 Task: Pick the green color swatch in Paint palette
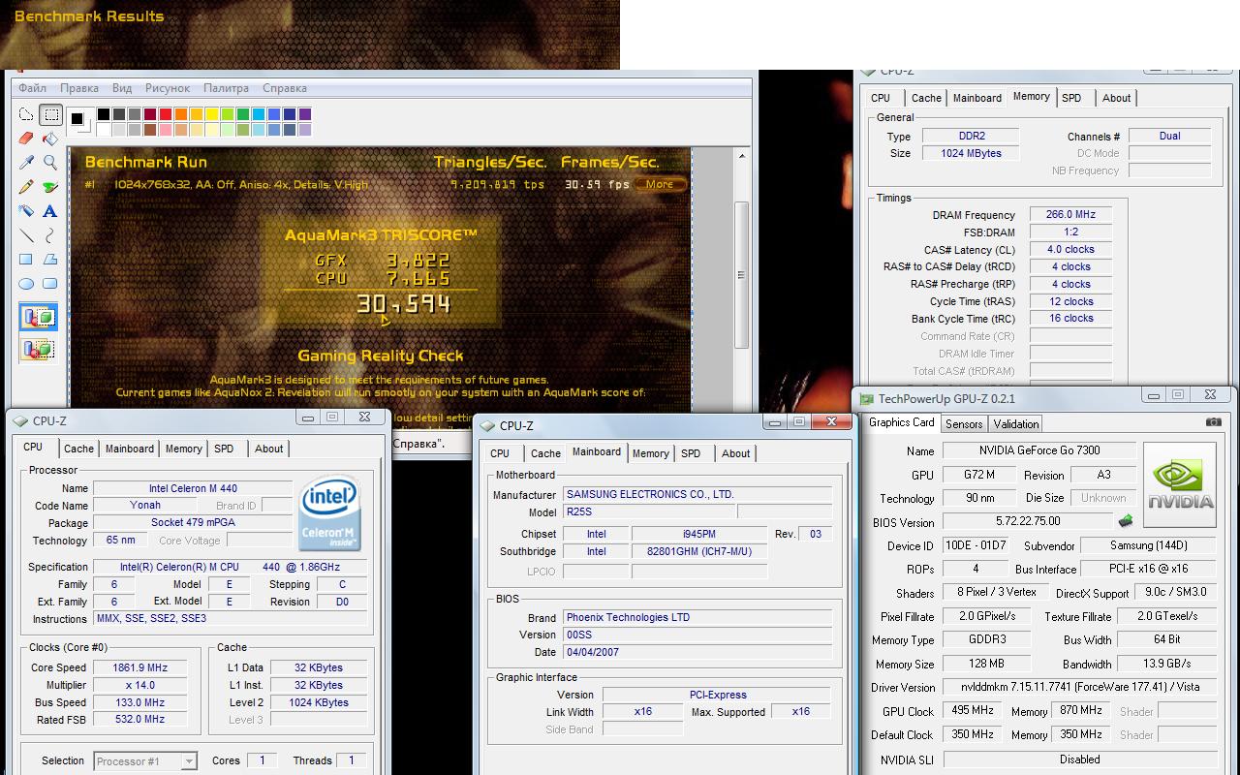[243, 114]
